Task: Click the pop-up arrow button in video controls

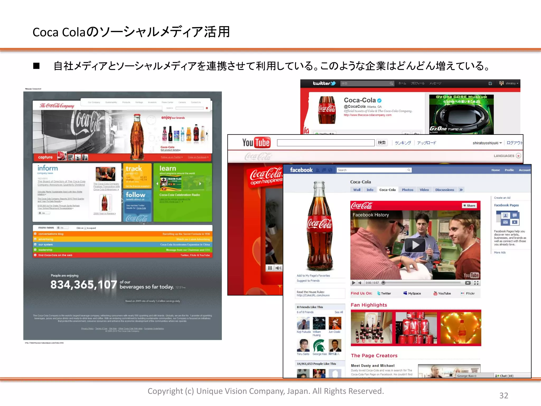Action: [468, 283]
